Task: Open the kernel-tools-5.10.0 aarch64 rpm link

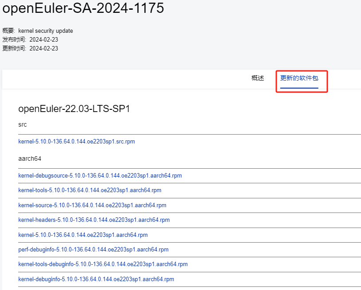Action: (90, 190)
